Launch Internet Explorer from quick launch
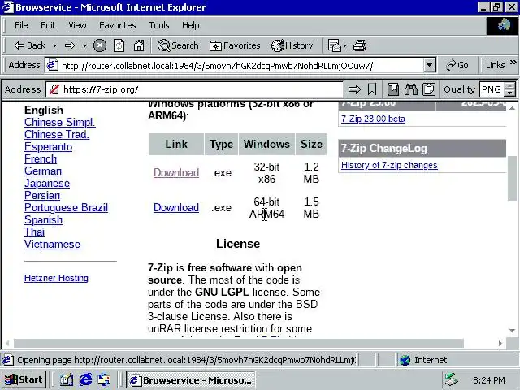 tap(85, 379)
